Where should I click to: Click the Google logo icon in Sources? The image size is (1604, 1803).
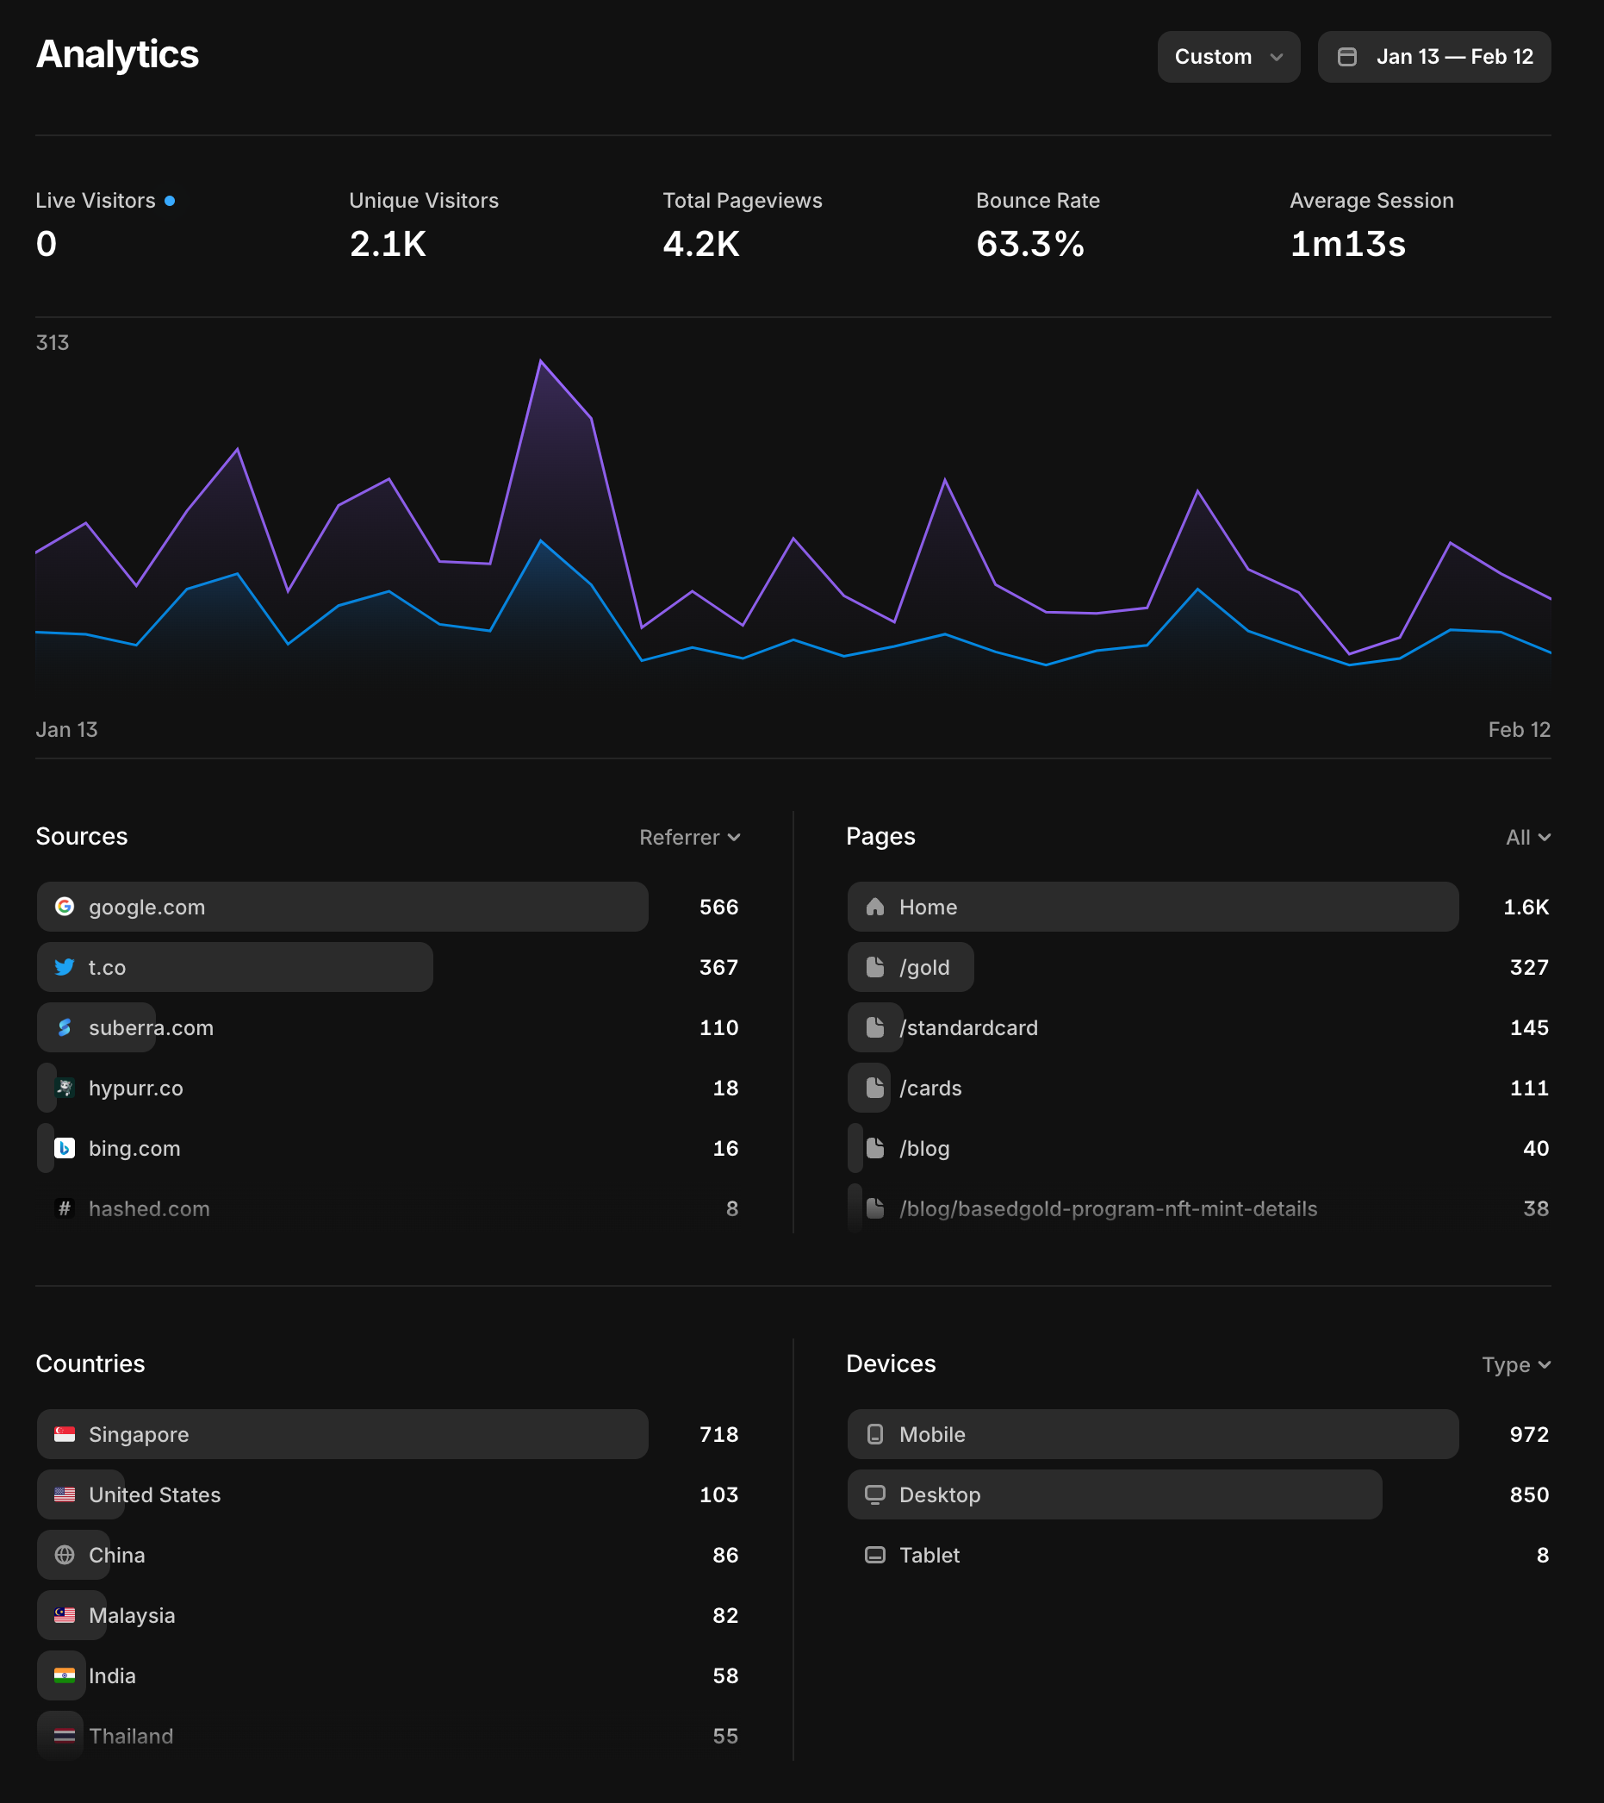[x=65, y=907]
